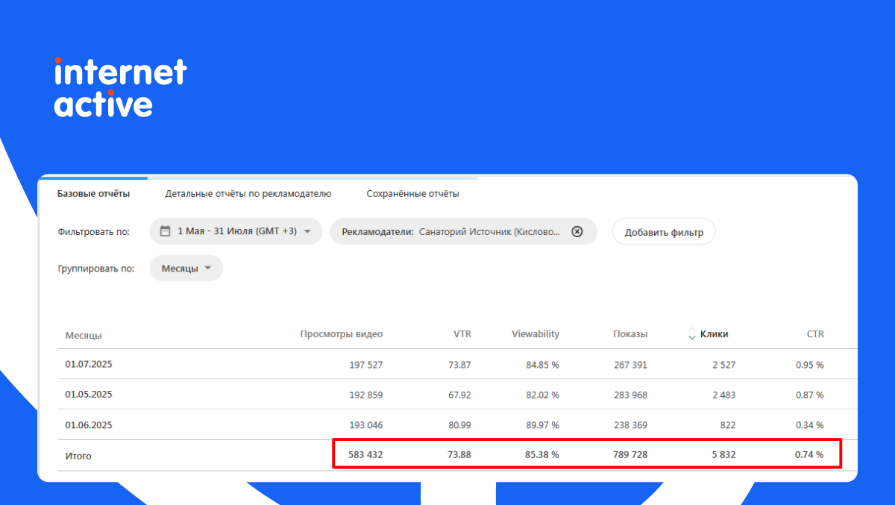
Task: Click the sort arrows icon beside Клики
Action: [x=691, y=334]
